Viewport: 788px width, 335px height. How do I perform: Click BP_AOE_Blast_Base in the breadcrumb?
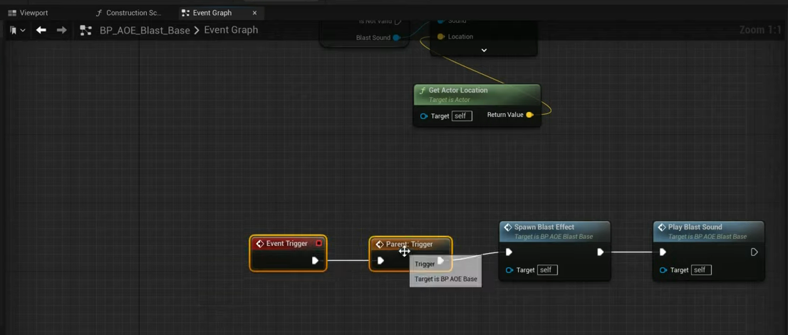pos(145,30)
